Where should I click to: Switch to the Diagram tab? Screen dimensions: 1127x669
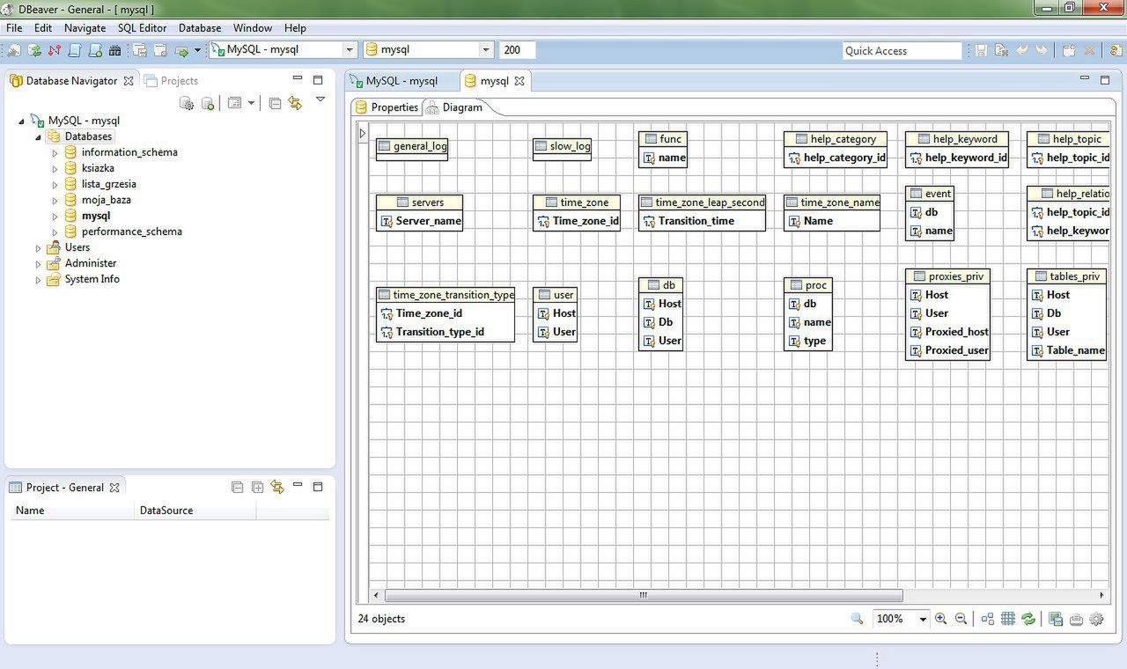pos(454,107)
